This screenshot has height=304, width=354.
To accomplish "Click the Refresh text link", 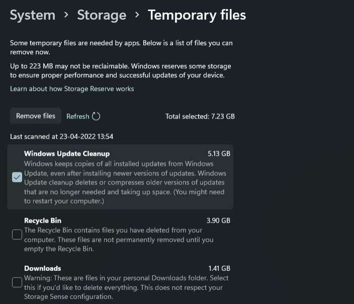I will [x=77, y=117].
